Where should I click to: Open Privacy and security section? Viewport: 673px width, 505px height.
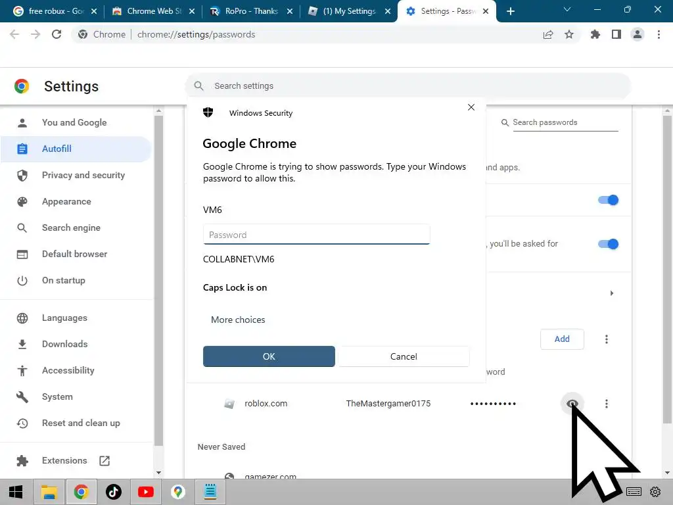tap(76, 175)
